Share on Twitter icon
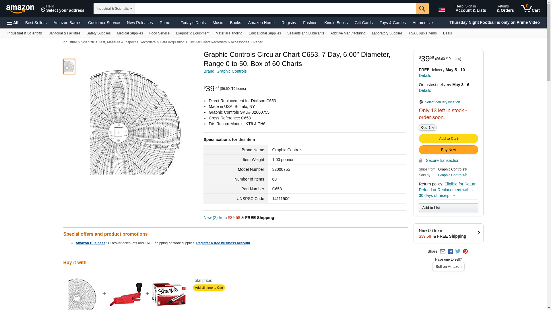The height and width of the screenshot is (310, 551). [458, 251]
